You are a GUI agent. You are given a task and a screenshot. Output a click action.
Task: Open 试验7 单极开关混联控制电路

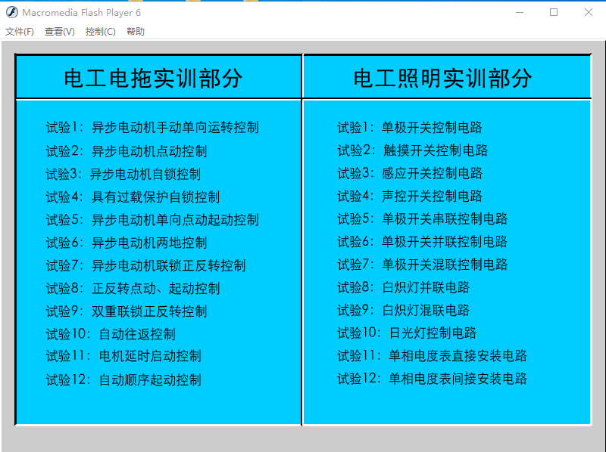click(x=423, y=265)
